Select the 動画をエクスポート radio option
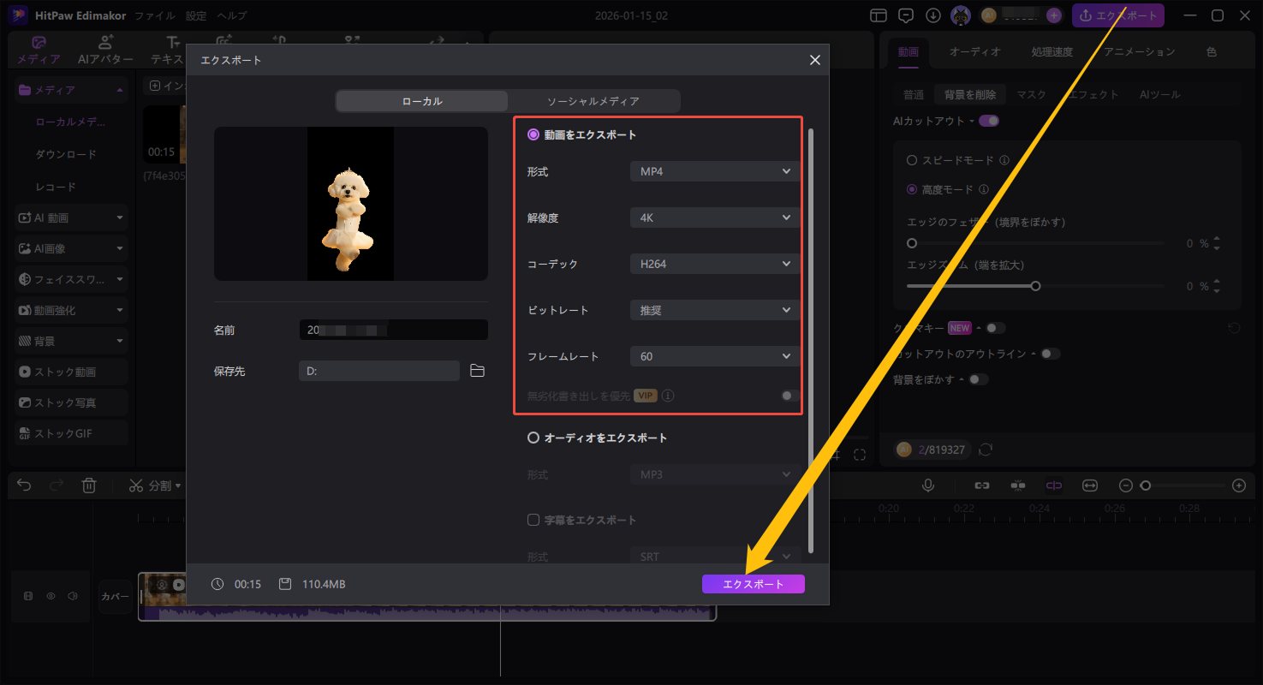The width and height of the screenshot is (1263, 685). point(533,134)
